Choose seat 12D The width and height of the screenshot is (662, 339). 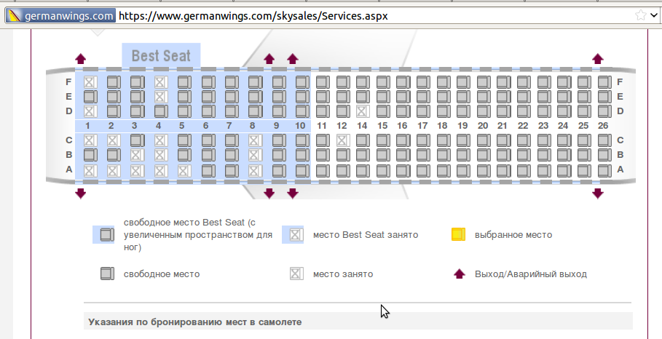coord(343,111)
